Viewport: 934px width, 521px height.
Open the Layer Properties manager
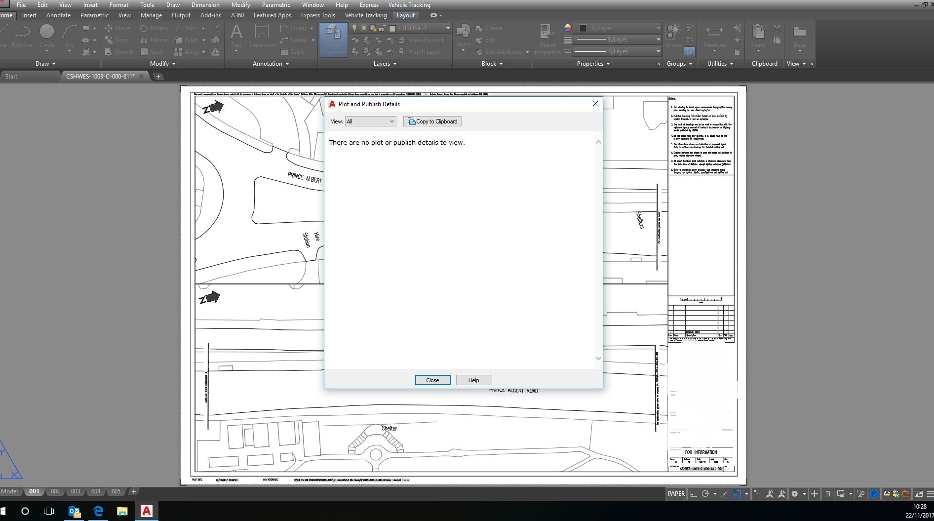[334, 40]
